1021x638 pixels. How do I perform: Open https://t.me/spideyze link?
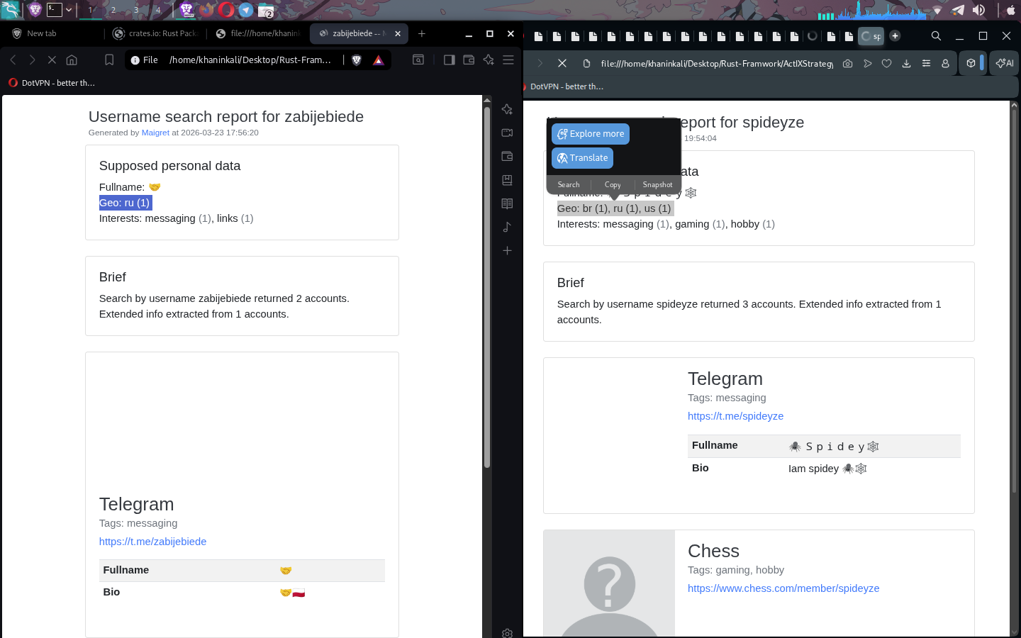tap(735, 416)
